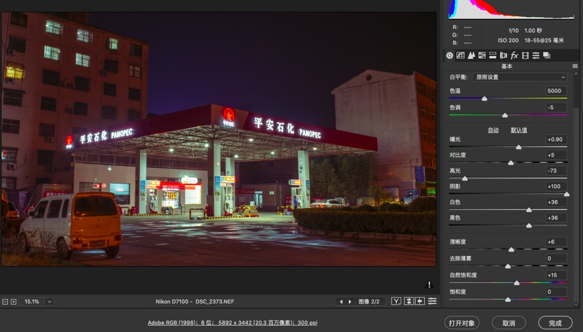Click the 阴影 value field +100
The height and width of the screenshot is (332, 583).
point(556,186)
